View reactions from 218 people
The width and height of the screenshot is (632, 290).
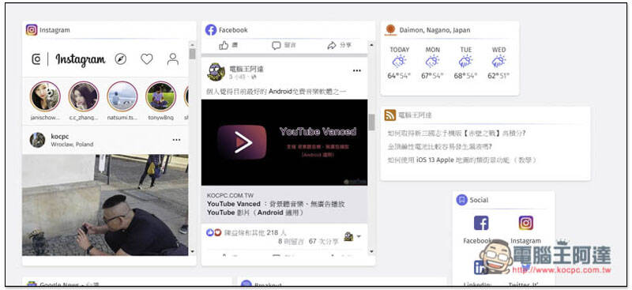(x=255, y=233)
